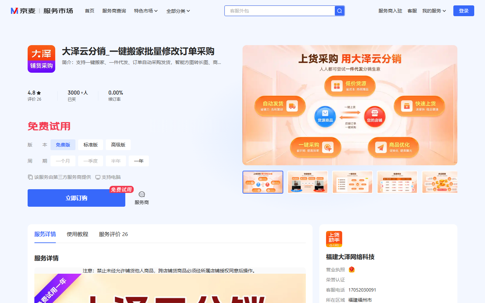The image size is (485, 303).
Task: Click the 支持电脑 monitor icon
Action: point(98,177)
